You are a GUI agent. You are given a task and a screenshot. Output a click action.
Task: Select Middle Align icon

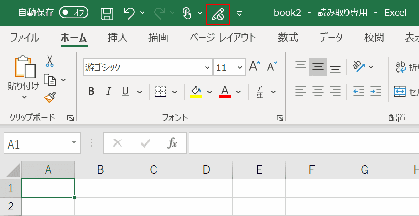(x=318, y=67)
